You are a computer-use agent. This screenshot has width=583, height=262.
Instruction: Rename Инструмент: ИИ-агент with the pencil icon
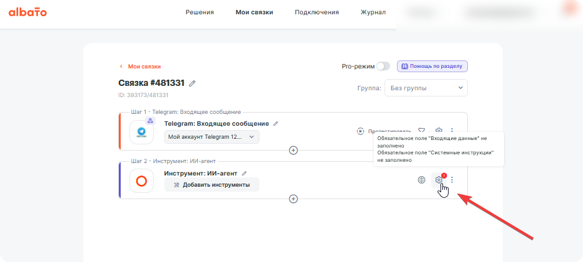tap(245, 173)
